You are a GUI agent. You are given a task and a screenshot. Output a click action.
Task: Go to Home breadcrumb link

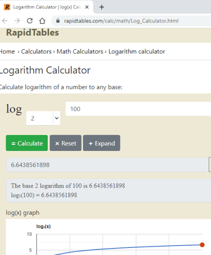click(x=8, y=52)
